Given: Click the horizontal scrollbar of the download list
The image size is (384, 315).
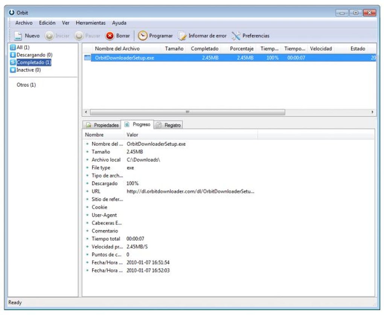Looking at the screenshot, I should point(188,112).
